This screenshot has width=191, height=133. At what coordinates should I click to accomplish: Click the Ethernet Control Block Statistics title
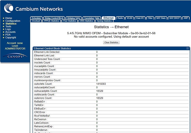tap(52, 48)
